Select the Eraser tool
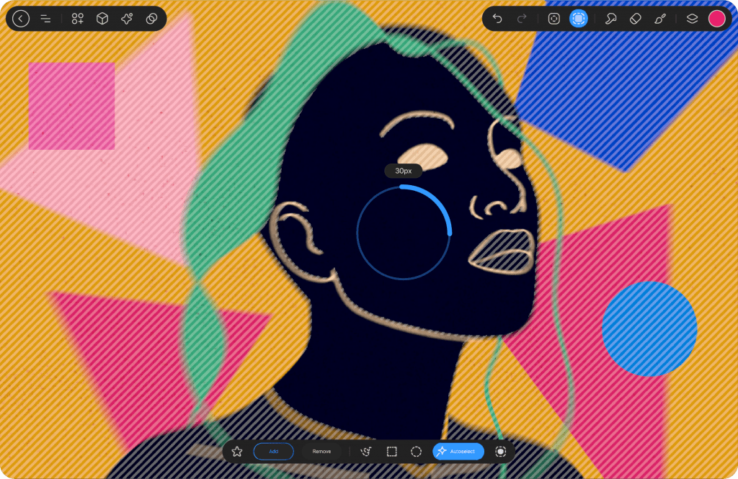Viewport: 738px width, 479px height. [635, 19]
